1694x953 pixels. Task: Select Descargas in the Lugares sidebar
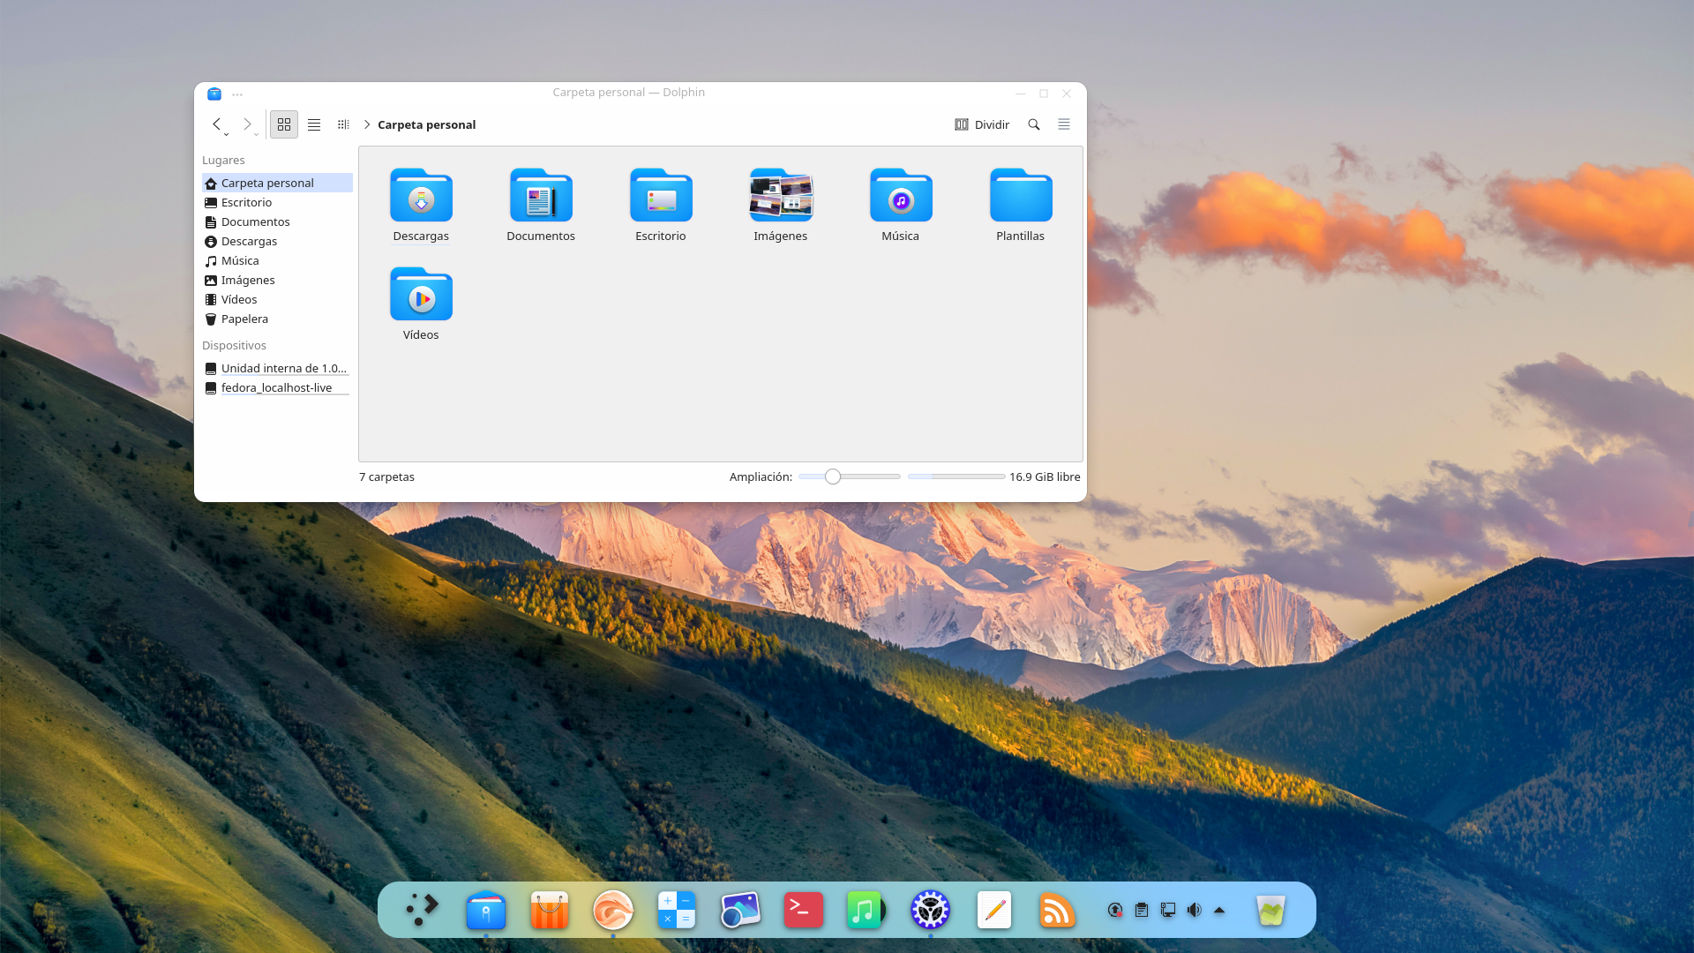pyautogui.click(x=277, y=241)
